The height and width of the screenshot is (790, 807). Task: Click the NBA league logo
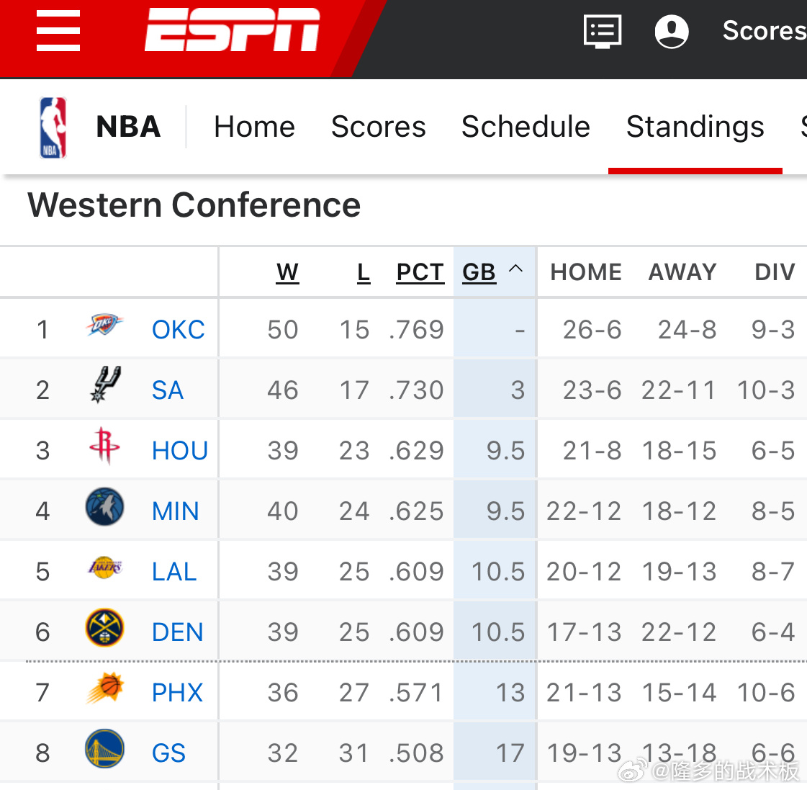(x=53, y=127)
